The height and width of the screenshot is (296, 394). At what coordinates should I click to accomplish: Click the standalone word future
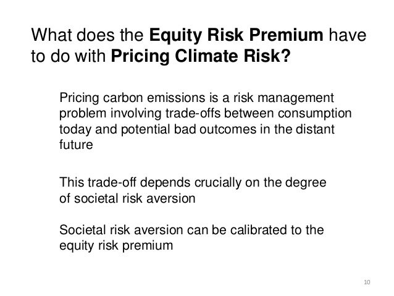tap(76, 145)
